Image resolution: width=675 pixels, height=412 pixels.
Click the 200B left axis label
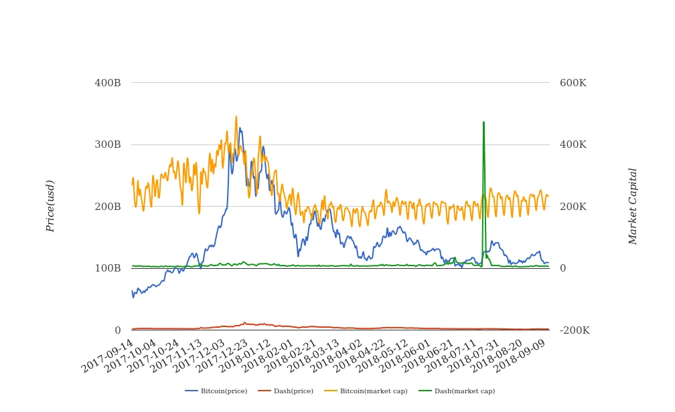pos(108,207)
